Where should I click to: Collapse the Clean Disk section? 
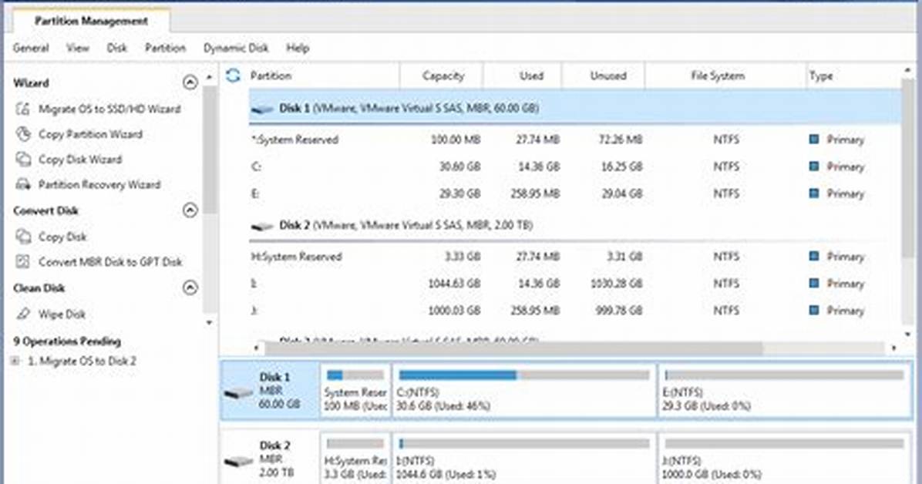click(x=190, y=287)
